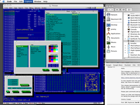Open IDA Options menu in TVision

(x=37, y=8)
